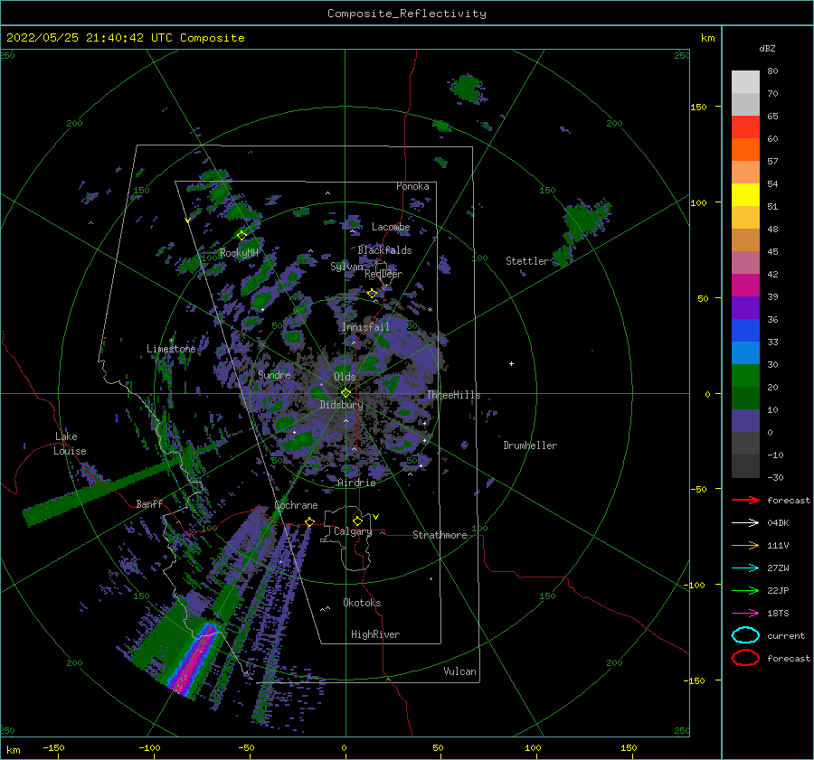Click the cyan 27ZW arrow in legend
Image resolution: width=814 pixels, height=760 pixels.
(x=746, y=568)
